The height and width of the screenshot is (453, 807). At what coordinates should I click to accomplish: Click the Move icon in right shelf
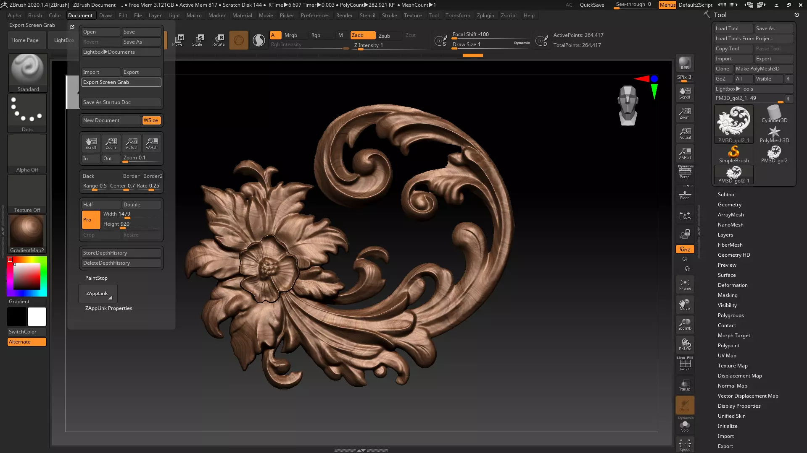(685, 305)
